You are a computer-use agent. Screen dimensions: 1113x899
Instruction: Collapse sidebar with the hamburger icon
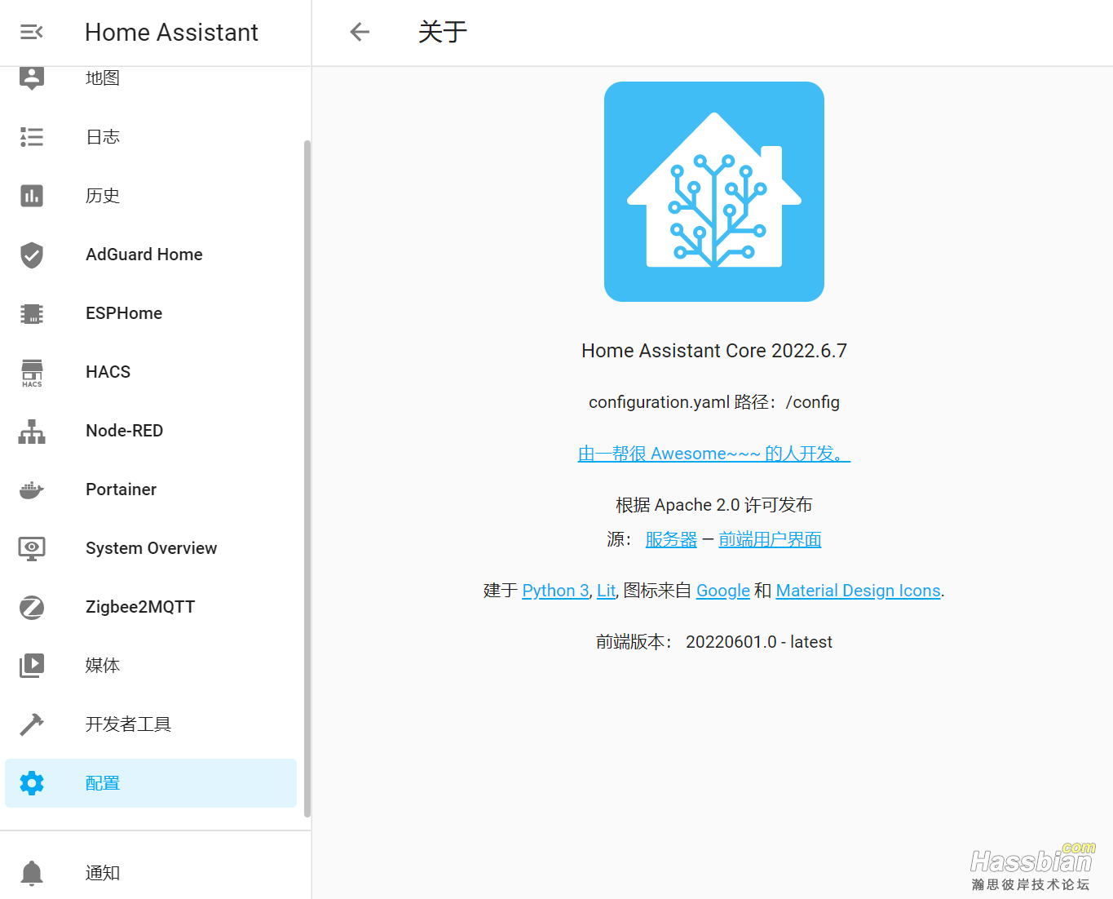(31, 32)
